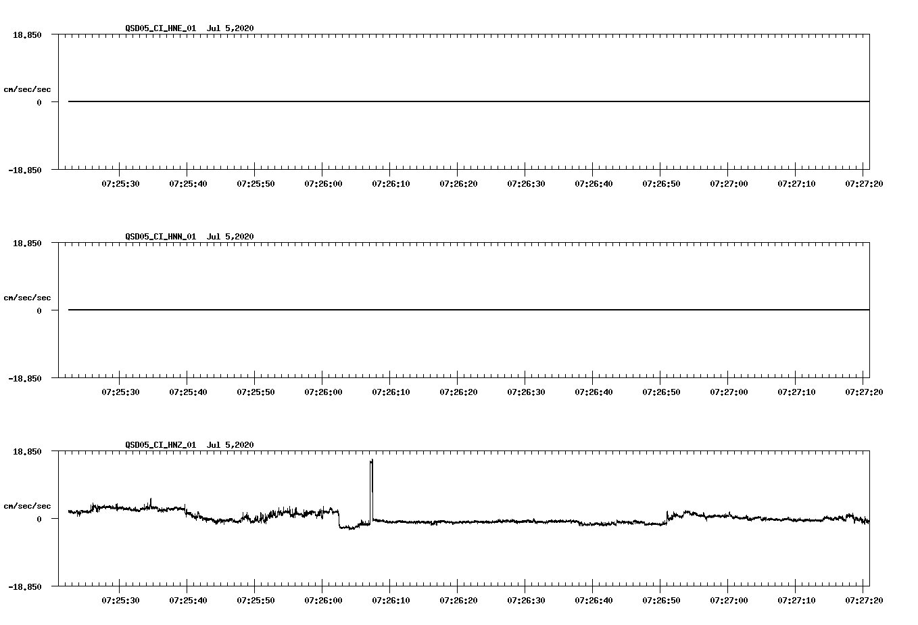Click the flat trace line in HNE plot
This screenshot has width=918, height=625.
[468, 101]
